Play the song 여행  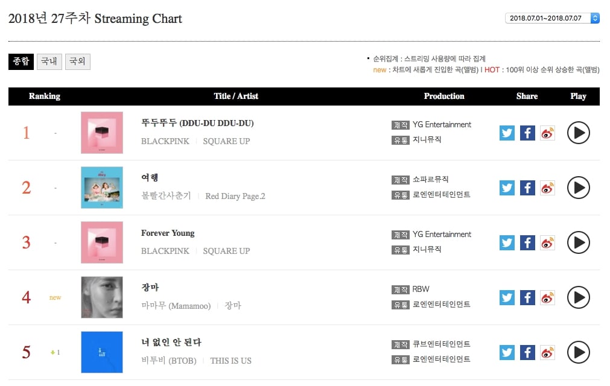pos(578,188)
